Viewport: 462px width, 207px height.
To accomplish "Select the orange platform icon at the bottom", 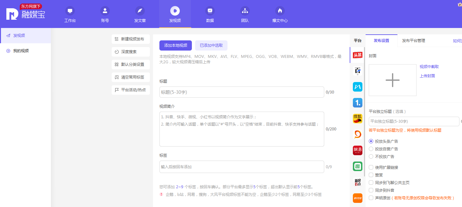I will 358,198.
